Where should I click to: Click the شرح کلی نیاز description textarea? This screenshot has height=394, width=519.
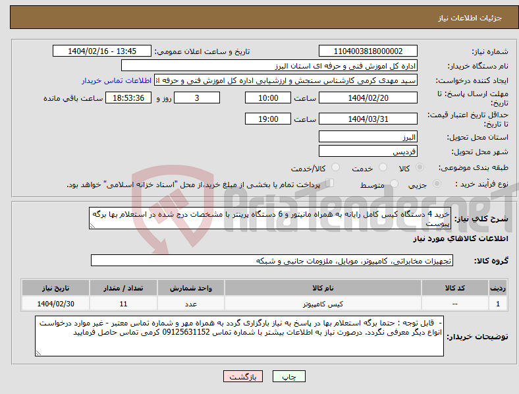pos(270,218)
